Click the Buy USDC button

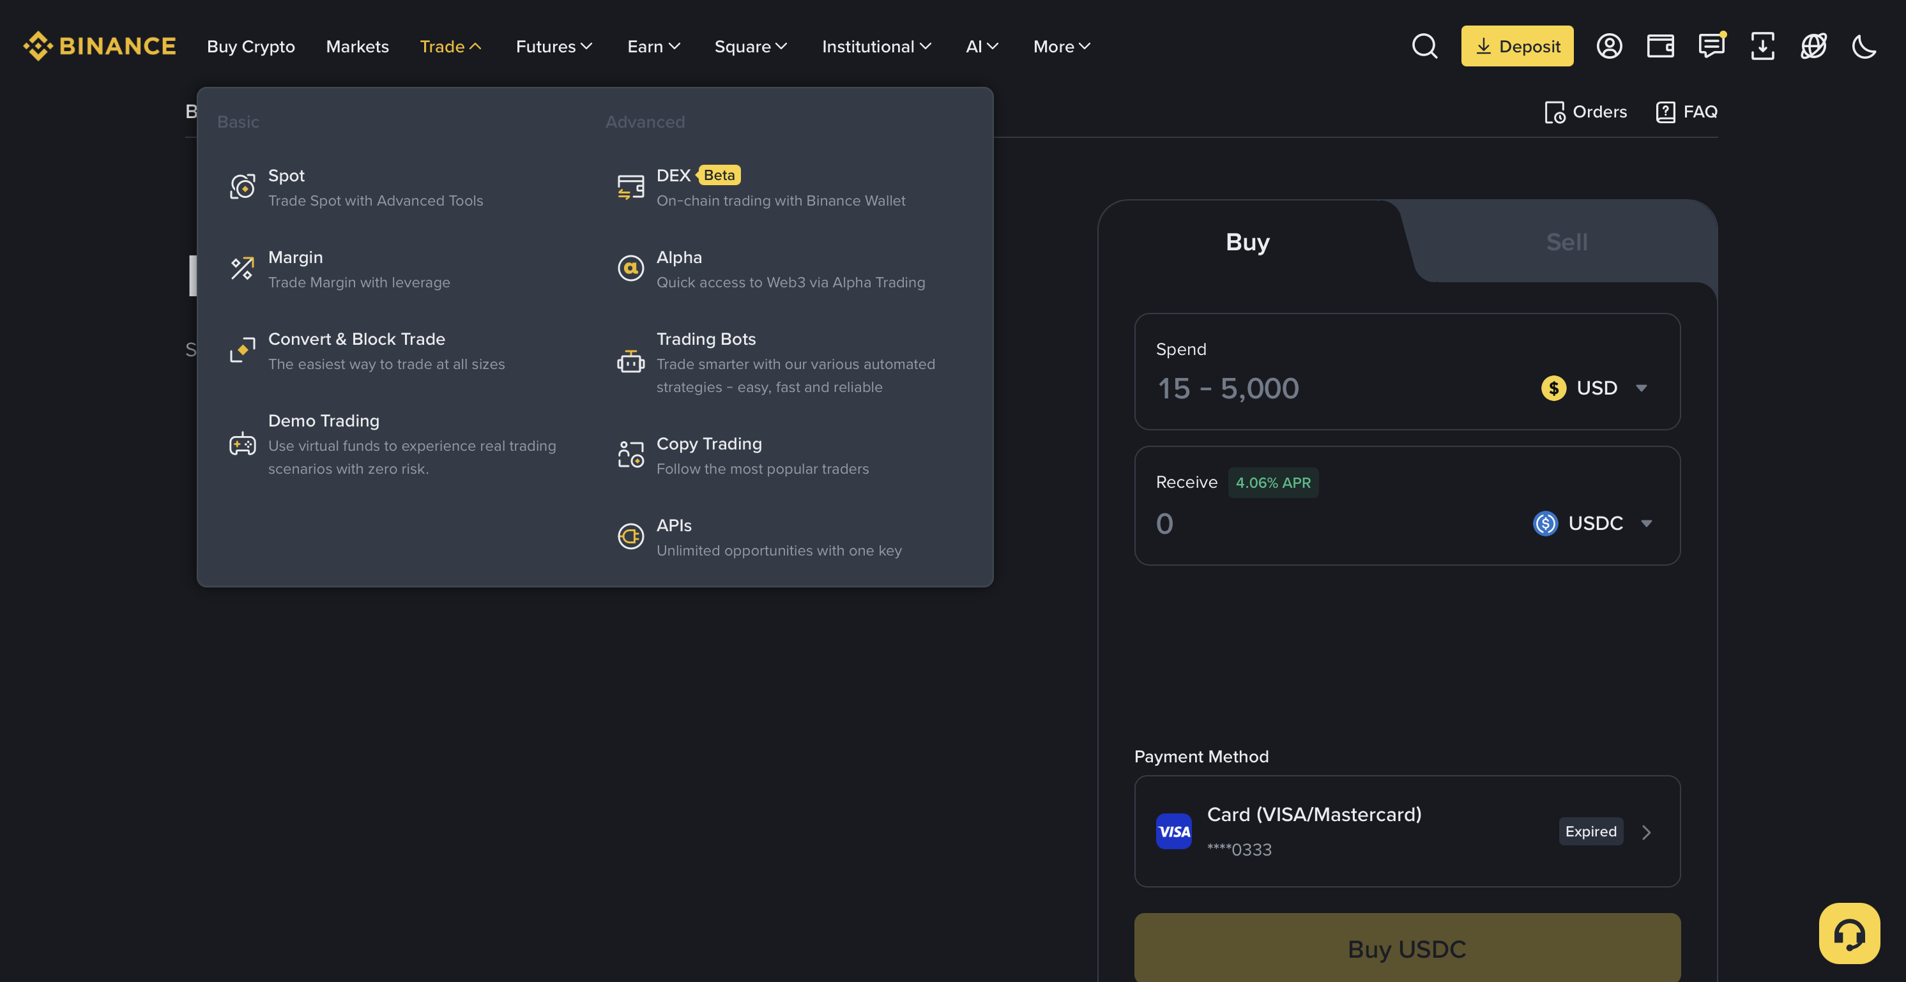pyautogui.click(x=1407, y=948)
